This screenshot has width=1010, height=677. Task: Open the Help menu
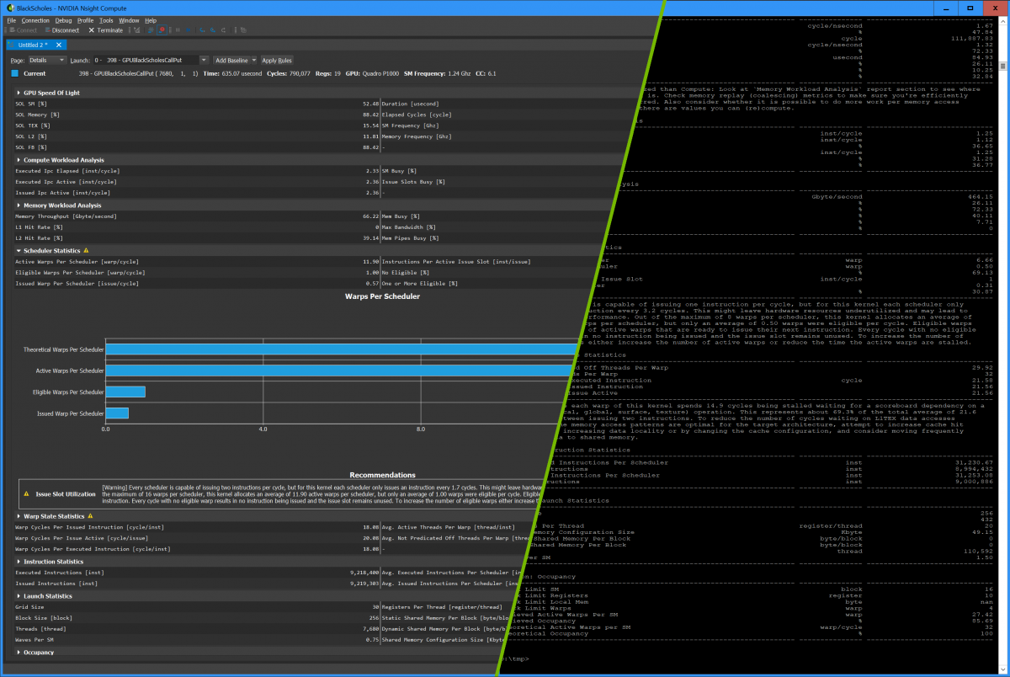[x=151, y=20]
